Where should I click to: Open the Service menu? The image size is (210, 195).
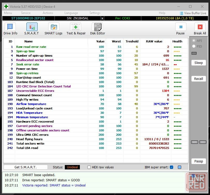[x=26, y=13]
